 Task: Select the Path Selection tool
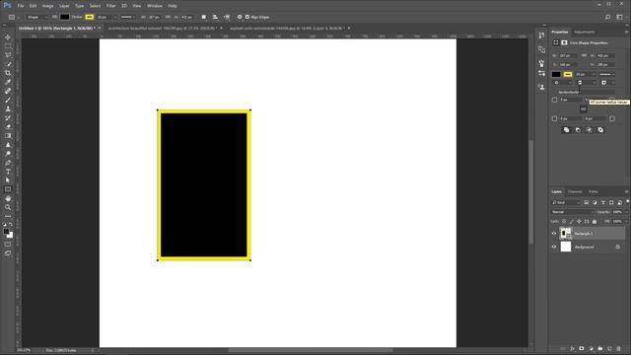[x=8, y=180]
